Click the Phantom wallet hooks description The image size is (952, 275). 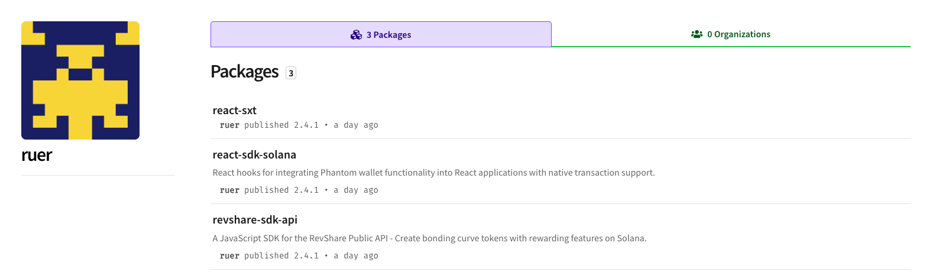[x=433, y=173]
